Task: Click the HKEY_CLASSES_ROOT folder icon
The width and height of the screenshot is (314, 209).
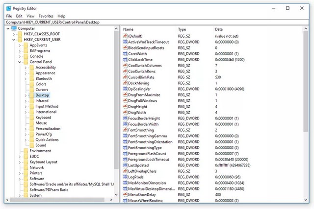Action: (20, 34)
